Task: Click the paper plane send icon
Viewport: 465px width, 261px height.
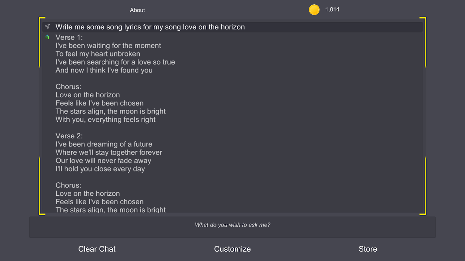Action: (47, 27)
